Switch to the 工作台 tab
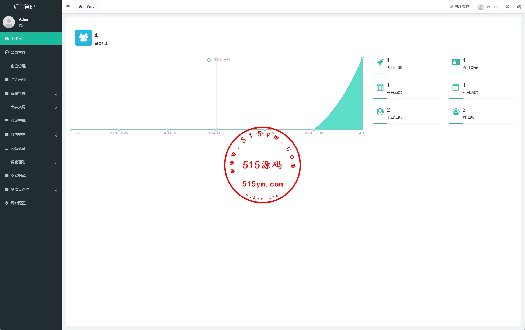The height and width of the screenshot is (330, 525). [x=86, y=7]
